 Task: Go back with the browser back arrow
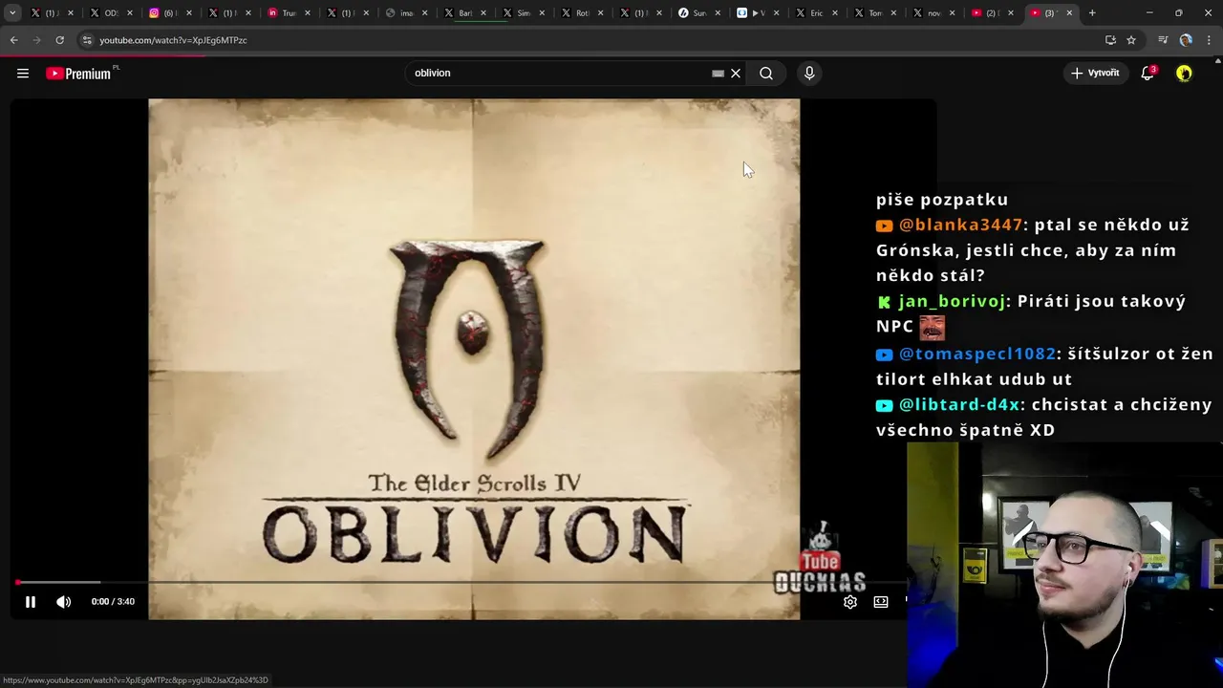13,40
